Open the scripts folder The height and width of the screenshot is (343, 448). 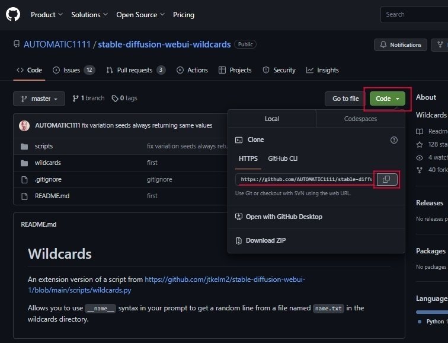coord(44,146)
